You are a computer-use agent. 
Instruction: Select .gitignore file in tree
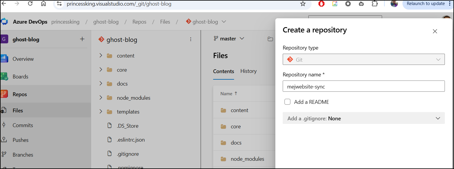(x=128, y=154)
